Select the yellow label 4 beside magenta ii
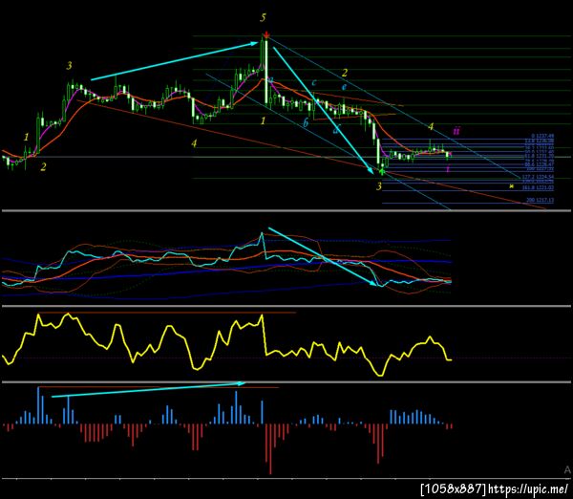The height and width of the screenshot is (499, 573). tap(431, 126)
